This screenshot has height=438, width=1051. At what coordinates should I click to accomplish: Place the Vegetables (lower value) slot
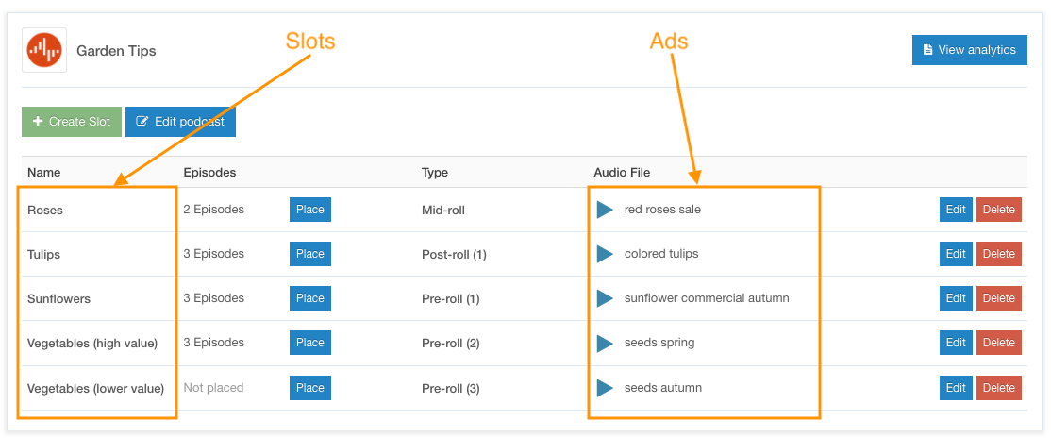[310, 388]
